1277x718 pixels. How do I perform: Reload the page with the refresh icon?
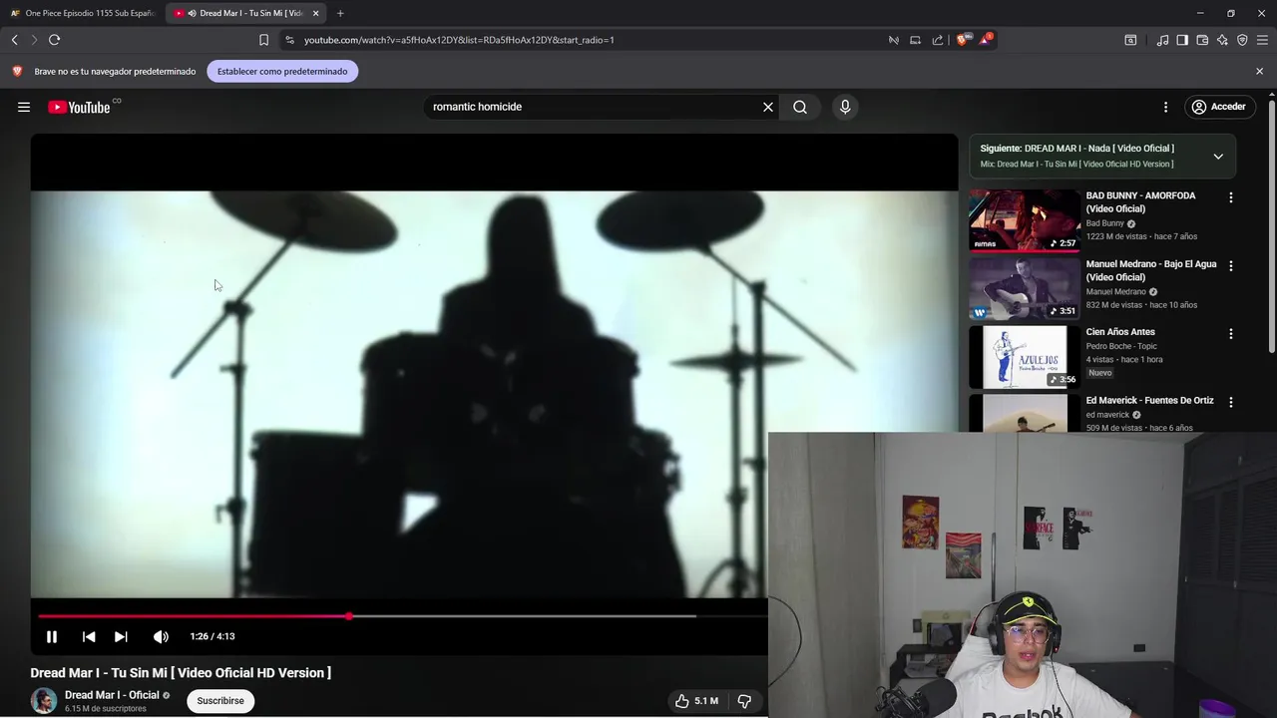(x=54, y=40)
